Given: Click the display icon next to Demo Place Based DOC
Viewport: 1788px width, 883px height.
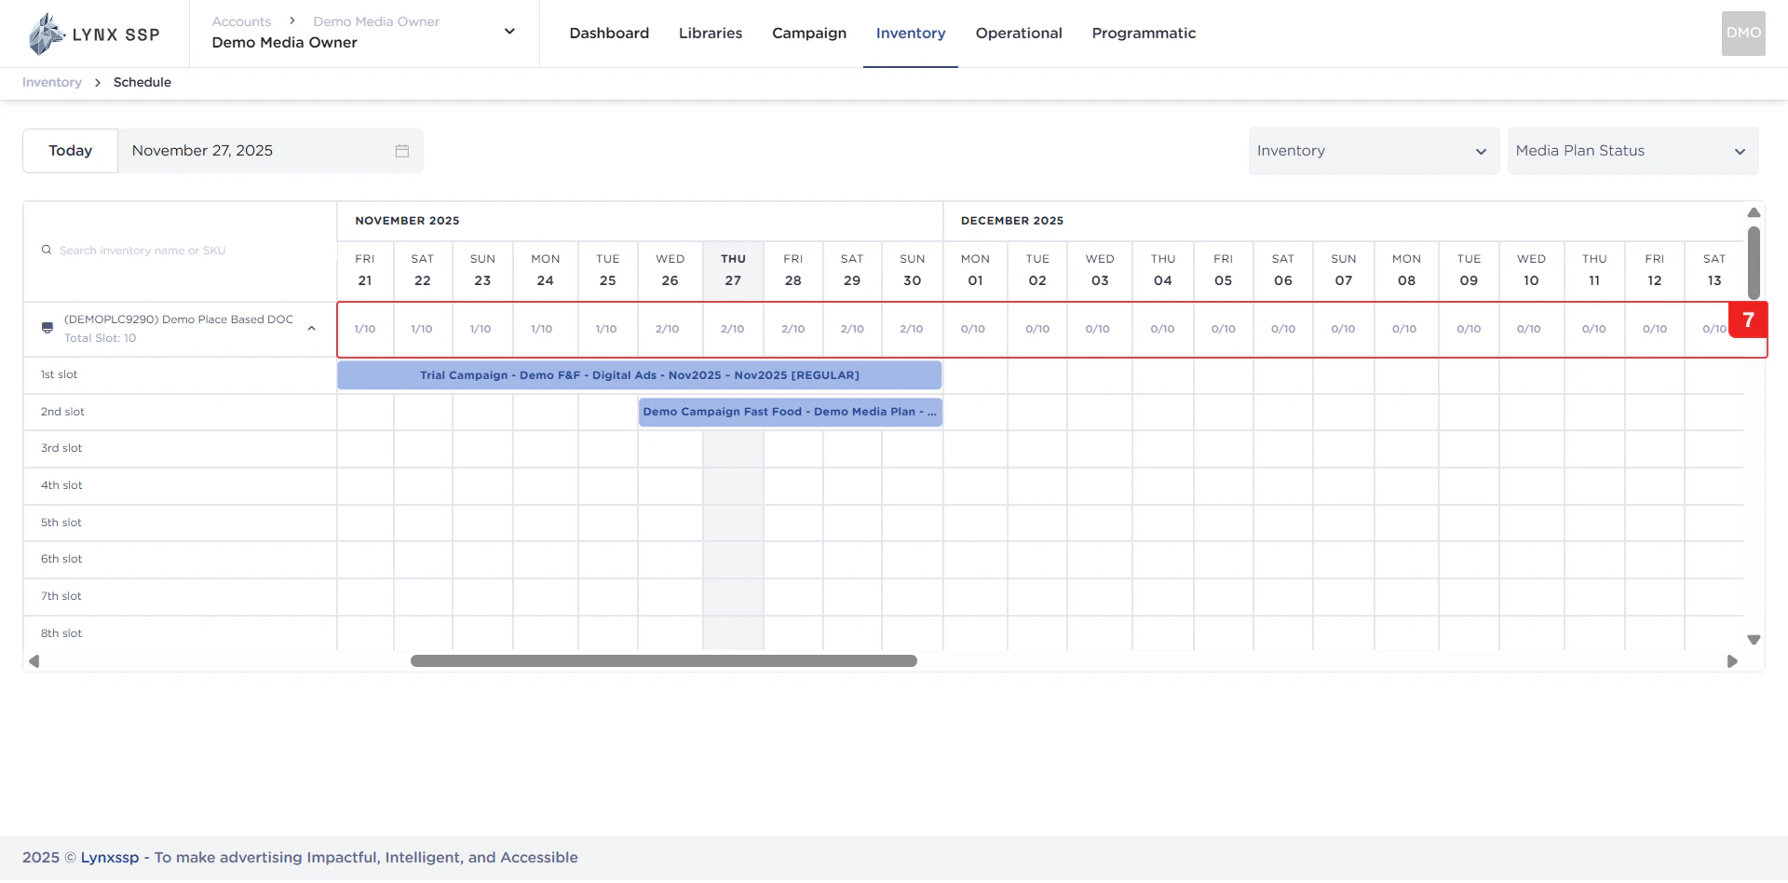Looking at the screenshot, I should (47, 327).
